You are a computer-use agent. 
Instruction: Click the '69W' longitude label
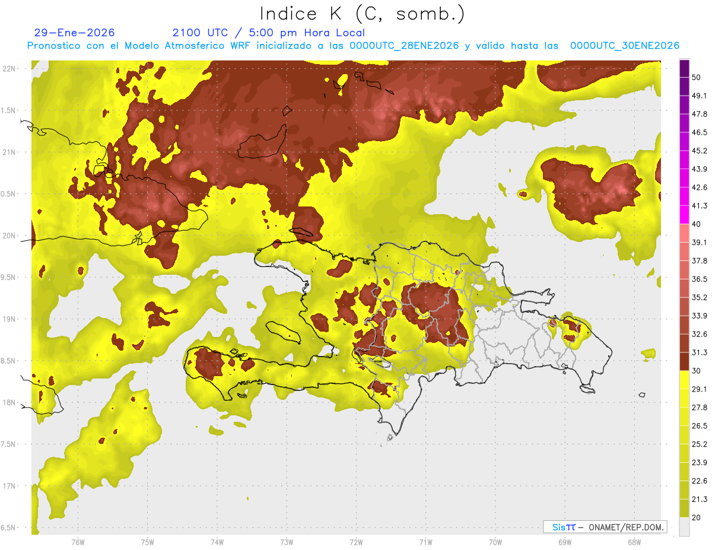(x=564, y=542)
